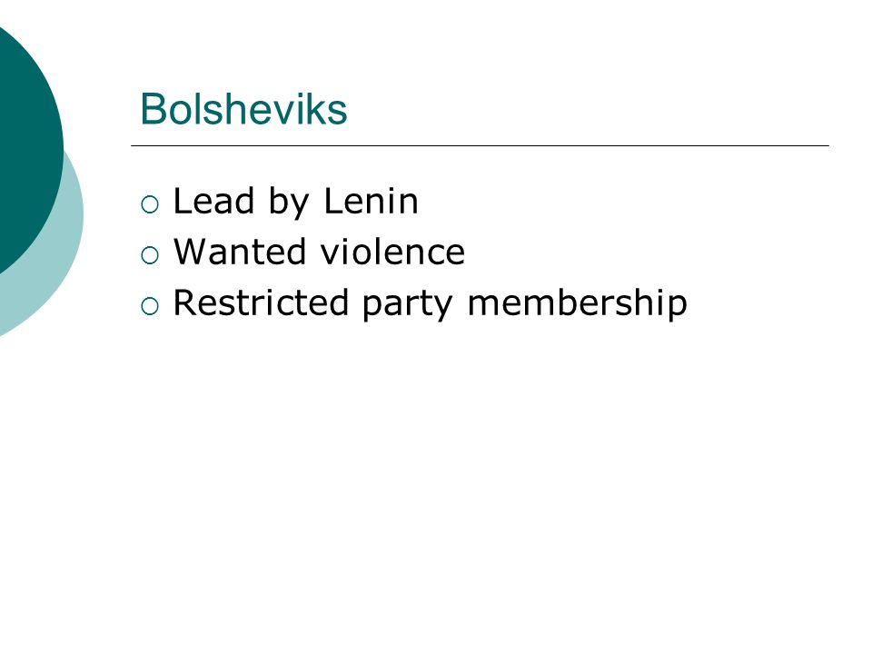Click the 'Wanted violence' bullet text

coord(319,252)
